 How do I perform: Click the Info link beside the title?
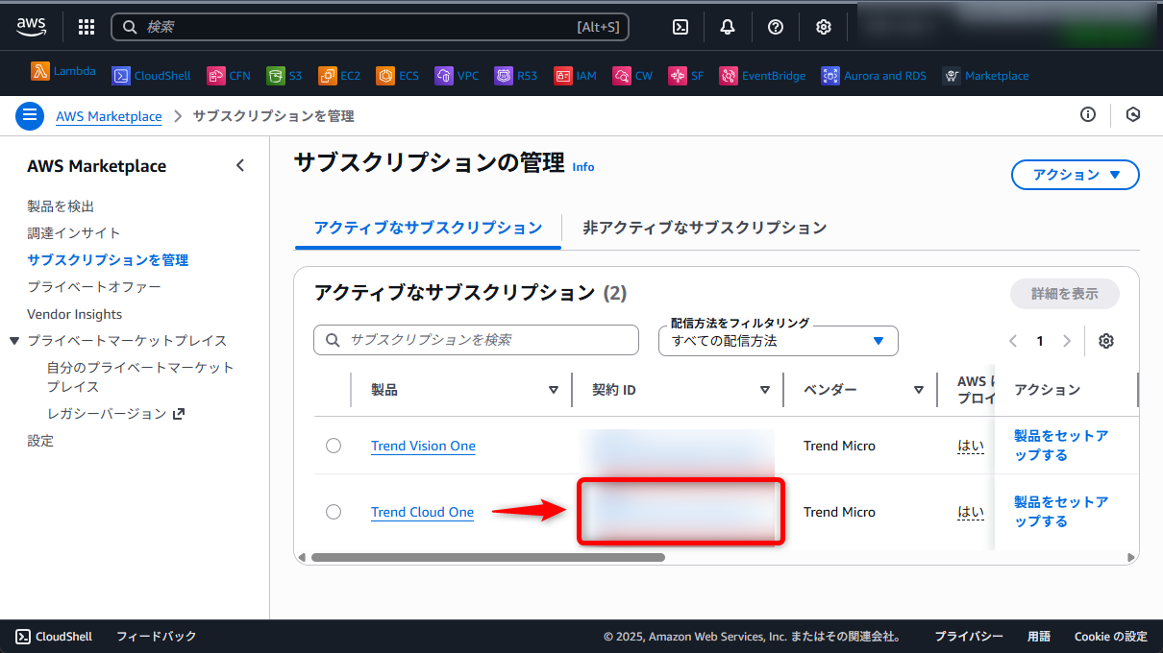tap(583, 166)
